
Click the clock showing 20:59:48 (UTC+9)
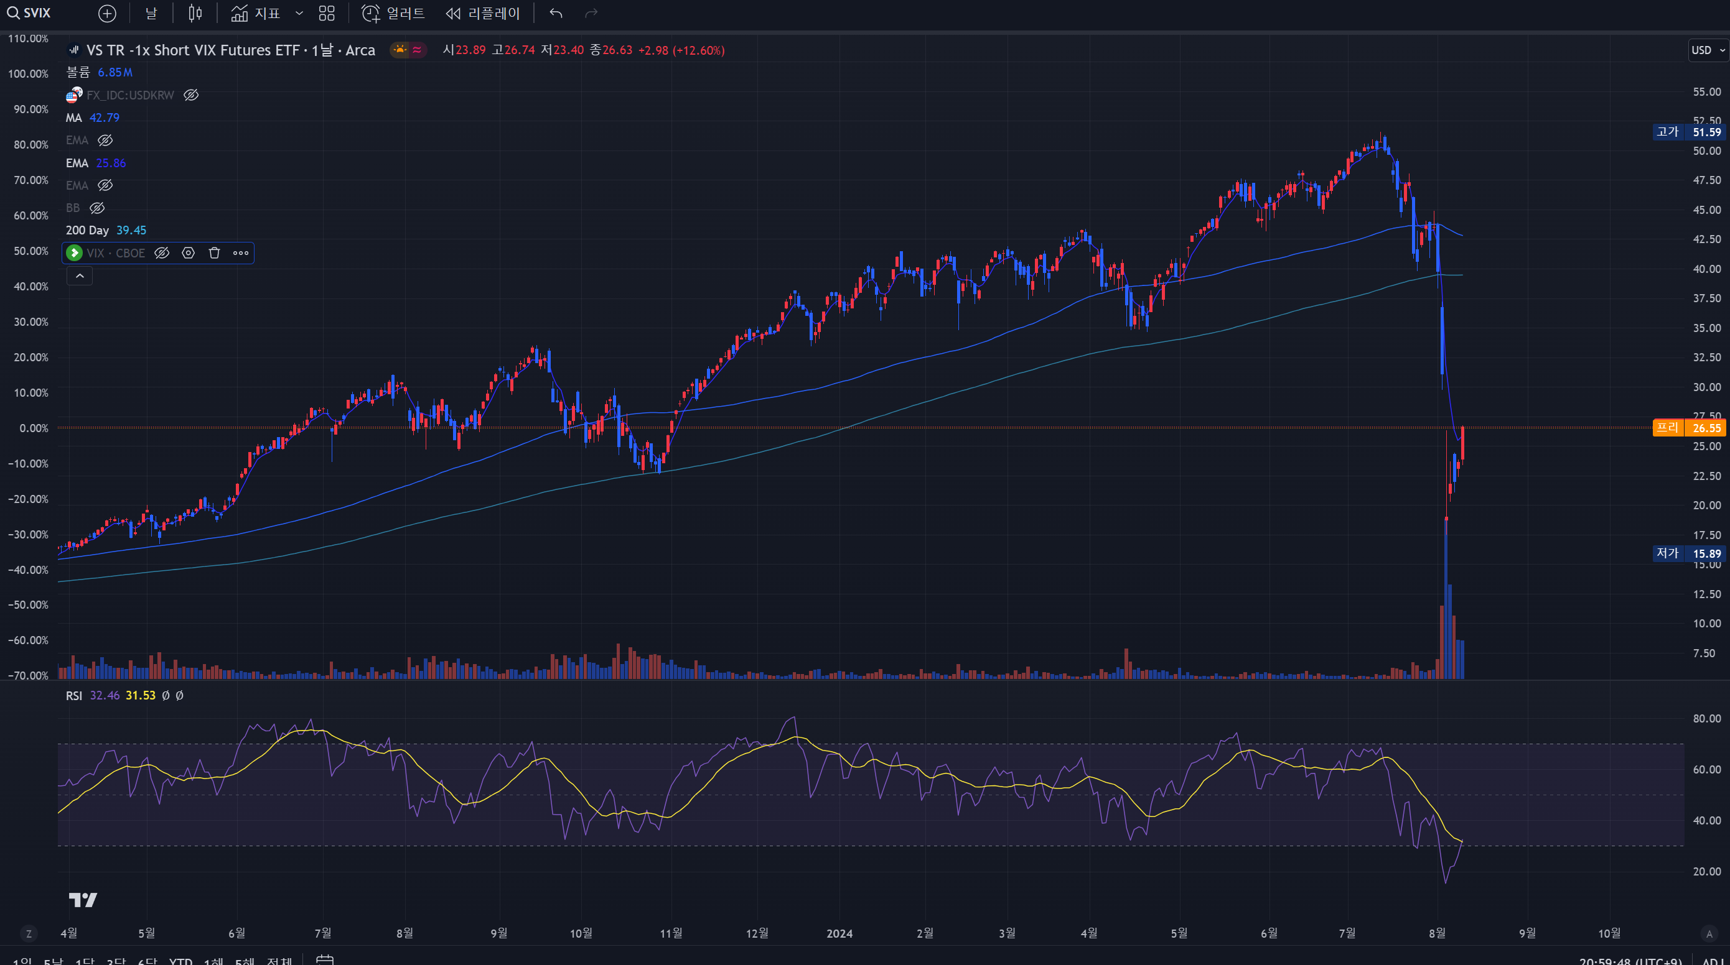coord(1630,961)
